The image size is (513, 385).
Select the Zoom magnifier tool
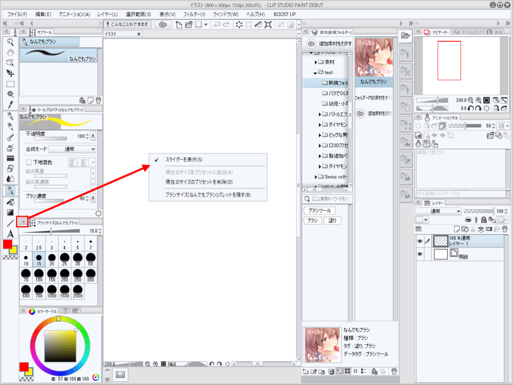point(10,41)
